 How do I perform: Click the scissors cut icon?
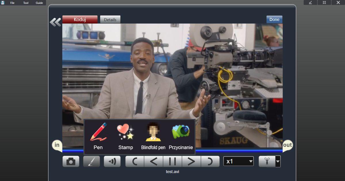tap(267, 161)
